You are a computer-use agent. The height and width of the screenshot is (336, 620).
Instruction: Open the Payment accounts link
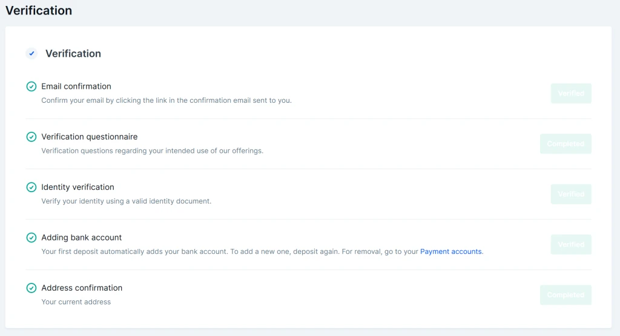[x=451, y=251]
